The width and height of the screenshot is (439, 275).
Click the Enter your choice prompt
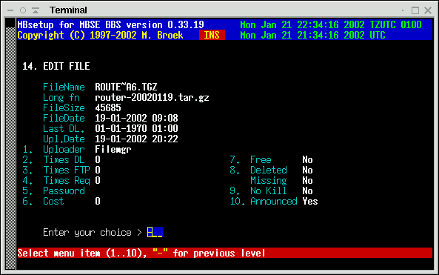tap(93, 233)
